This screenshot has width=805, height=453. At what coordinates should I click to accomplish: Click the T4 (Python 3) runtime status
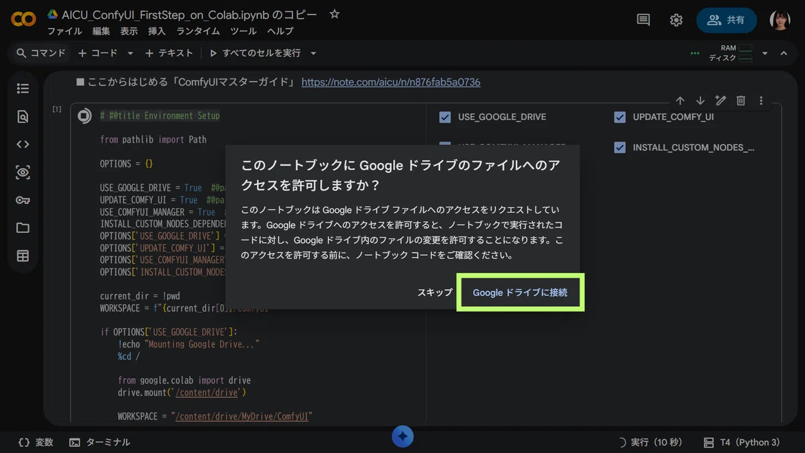[x=742, y=442]
